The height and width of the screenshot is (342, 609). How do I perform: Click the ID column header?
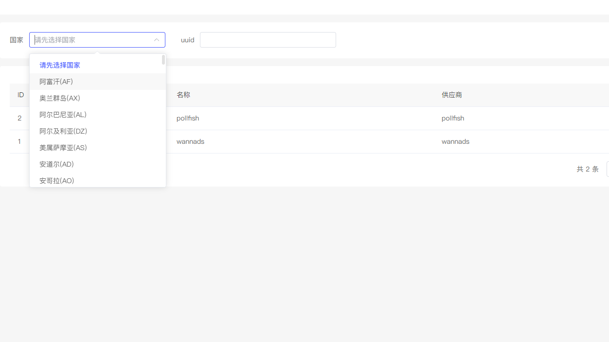(20, 95)
